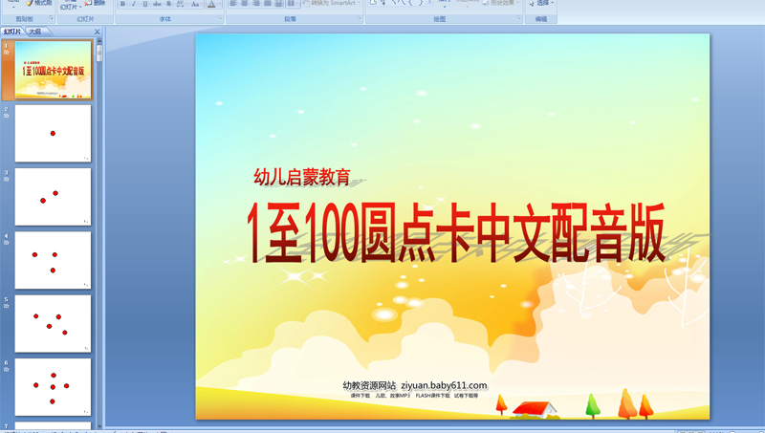Expand Paragraph (段落) dialog launcher

pos(360,18)
